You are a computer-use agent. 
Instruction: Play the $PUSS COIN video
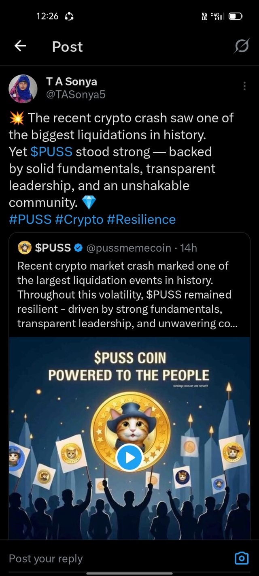129,458
